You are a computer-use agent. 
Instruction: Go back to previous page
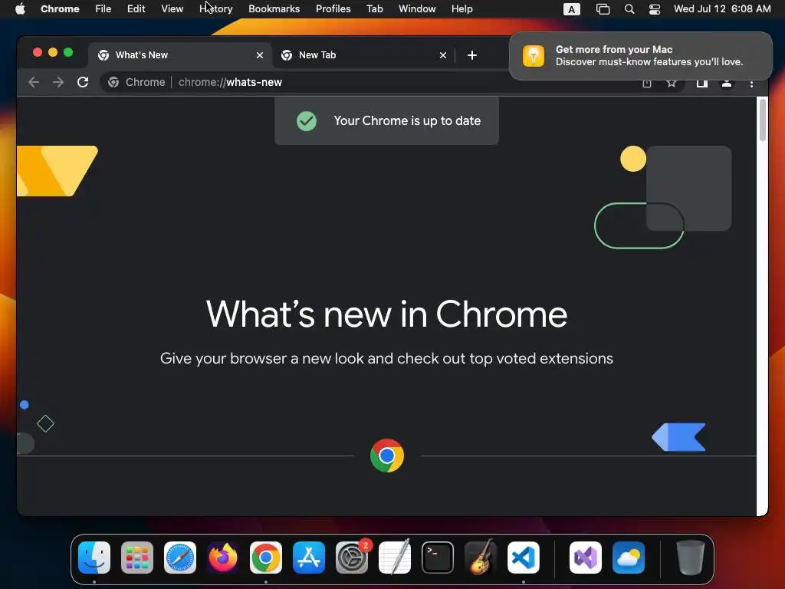34,82
